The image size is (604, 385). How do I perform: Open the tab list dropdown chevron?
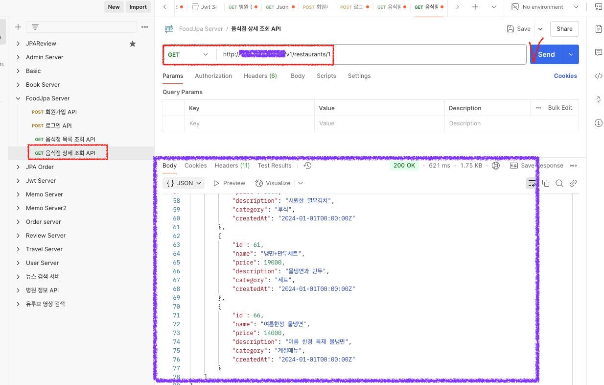(493, 7)
